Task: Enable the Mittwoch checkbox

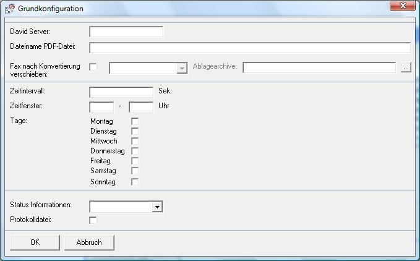Action: pos(135,141)
